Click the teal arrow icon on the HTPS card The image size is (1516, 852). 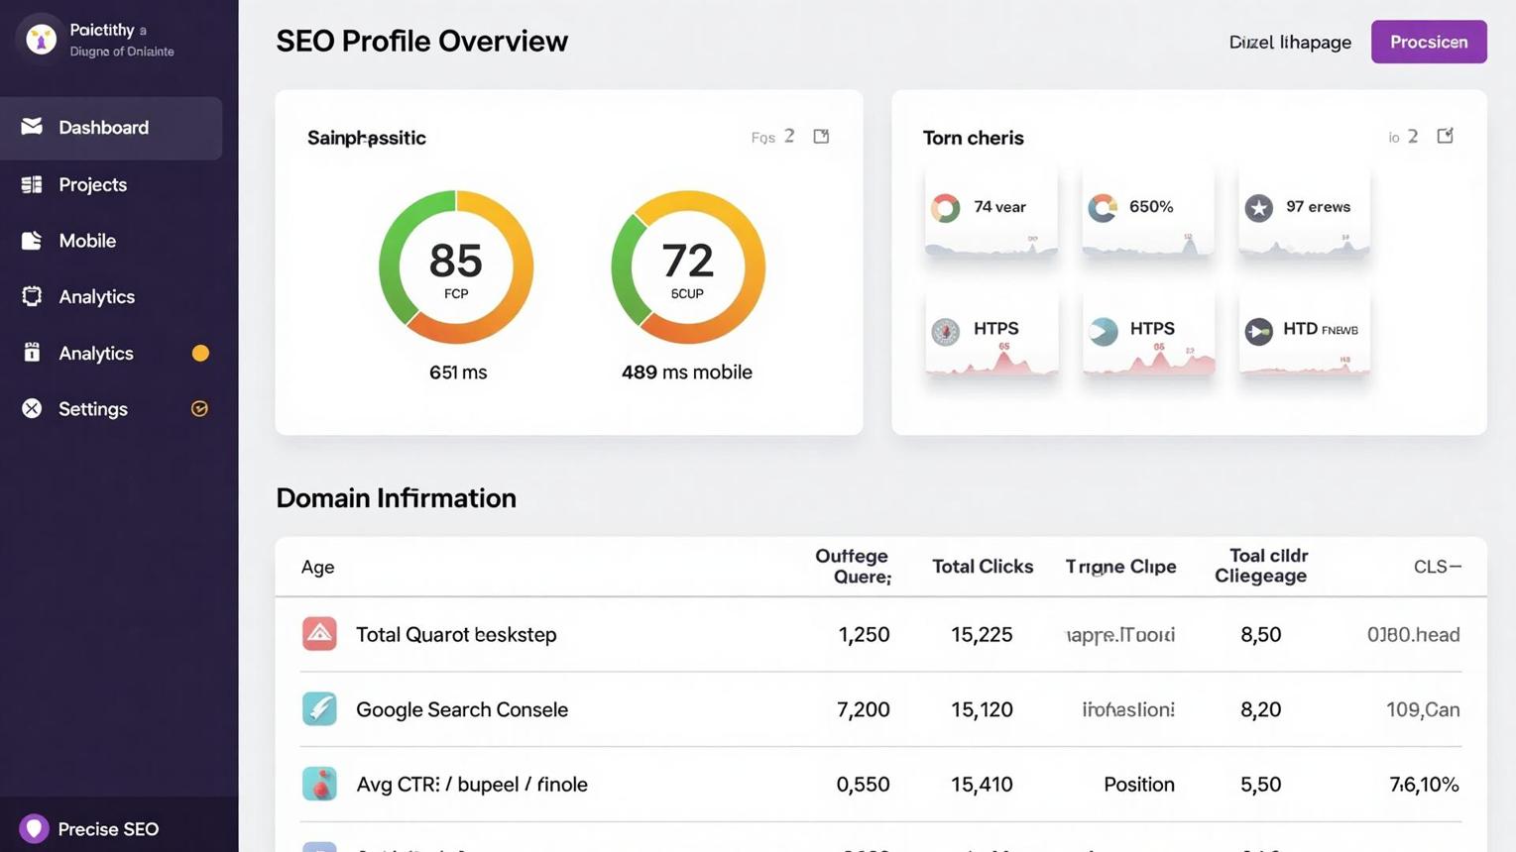[x=1104, y=331]
